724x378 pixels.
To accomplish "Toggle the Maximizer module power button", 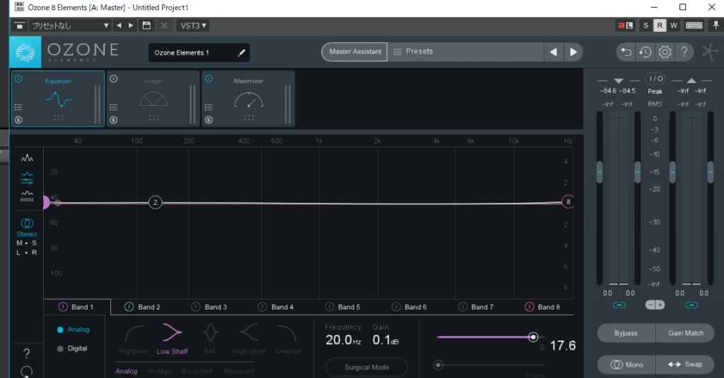I will 209,78.
